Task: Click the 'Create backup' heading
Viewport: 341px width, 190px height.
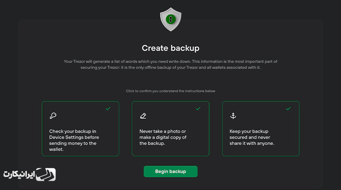Action: 170,48
